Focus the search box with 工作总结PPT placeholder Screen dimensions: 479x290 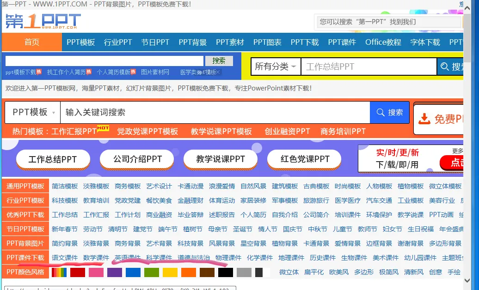[x=368, y=66]
